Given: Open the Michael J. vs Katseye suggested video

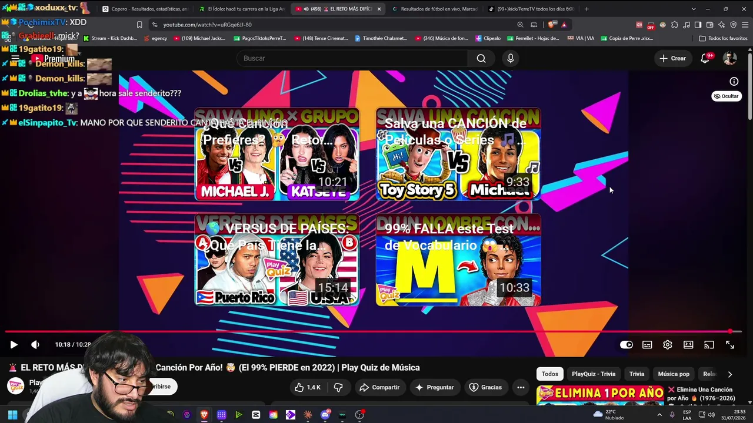Looking at the screenshot, I should click(277, 155).
